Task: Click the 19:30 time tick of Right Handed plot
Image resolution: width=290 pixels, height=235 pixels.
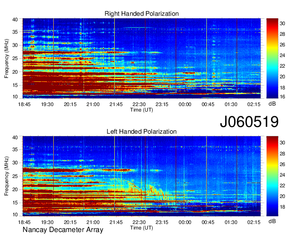Action: [x=47, y=104]
